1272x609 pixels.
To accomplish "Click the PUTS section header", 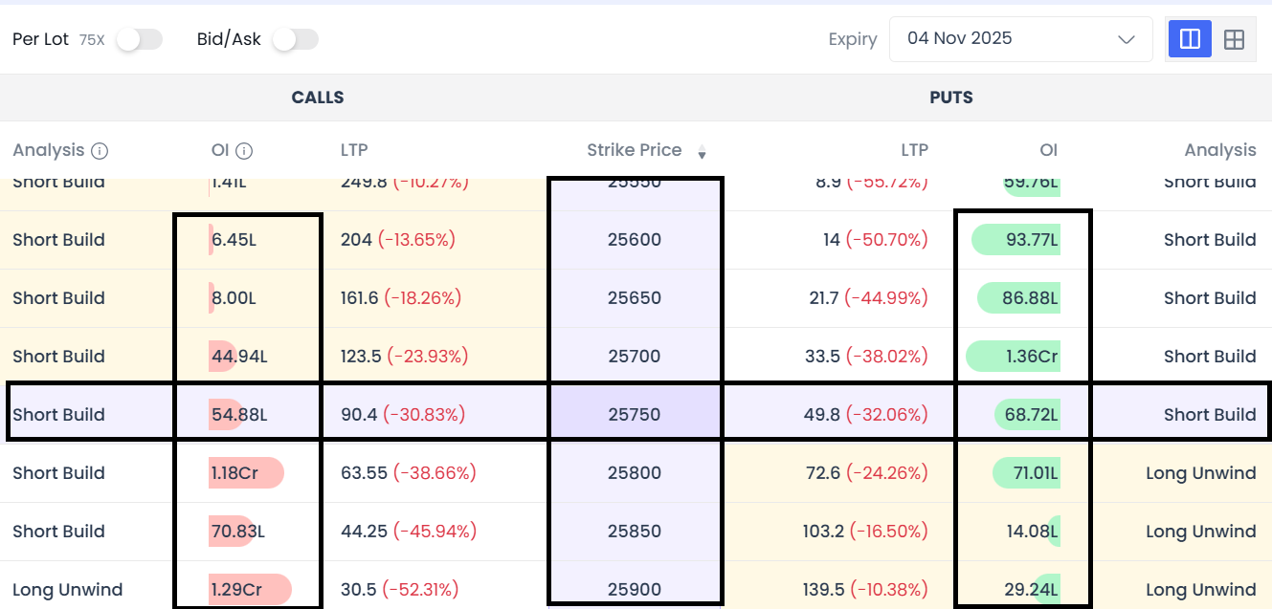I will click(951, 98).
